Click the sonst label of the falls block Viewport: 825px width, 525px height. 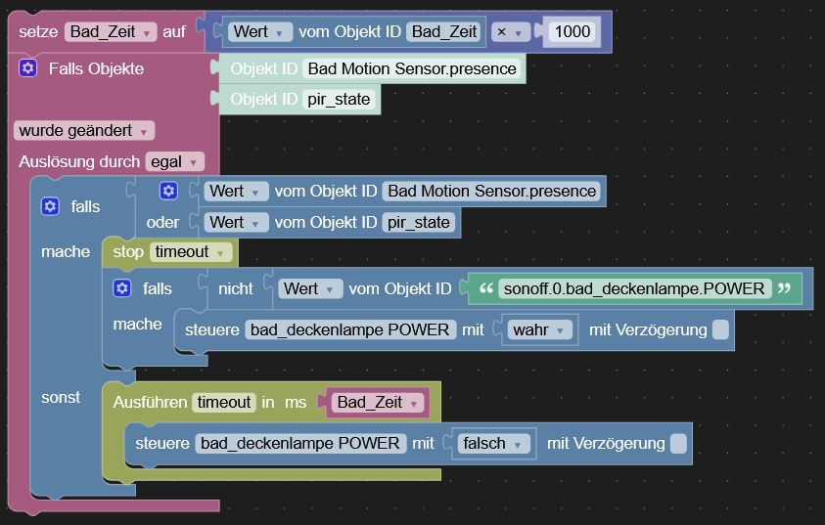point(61,397)
